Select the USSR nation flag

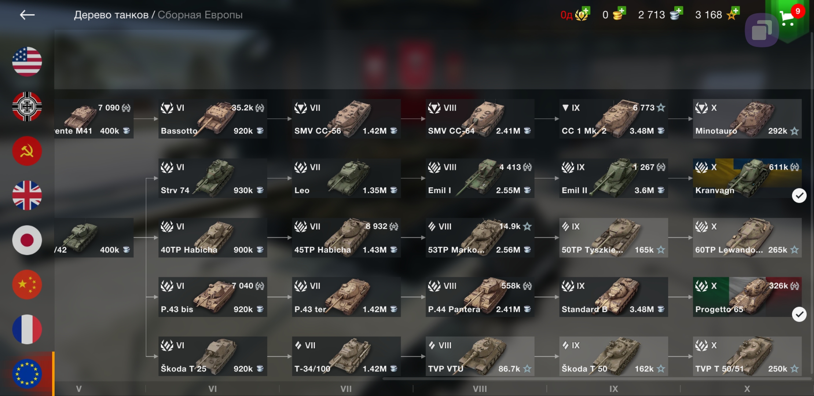[27, 151]
